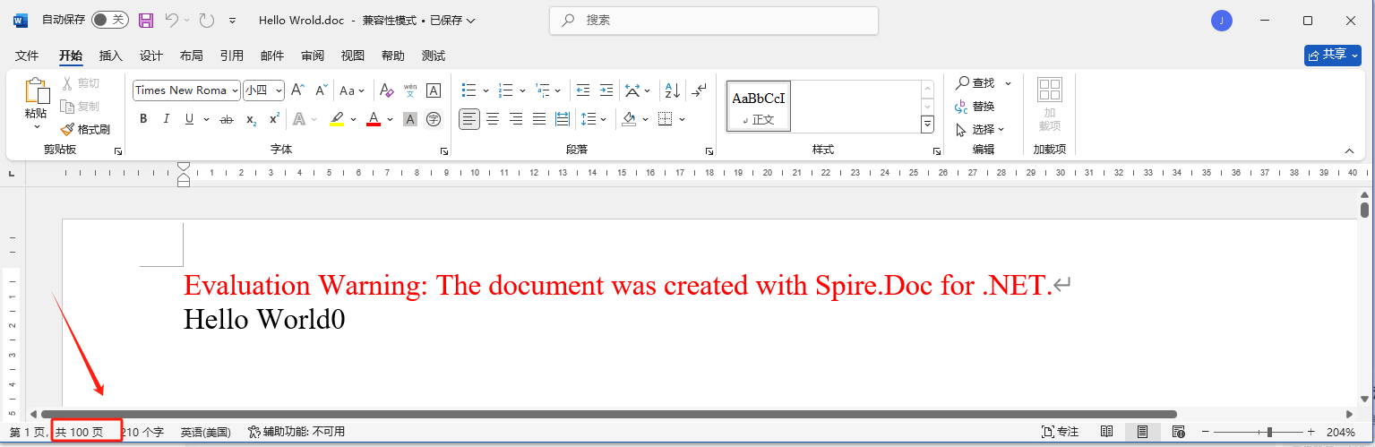
Task: Click the Format Painter (格式刷) button
Action: click(x=85, y=129)
